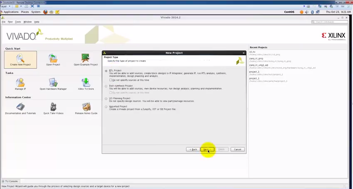Viewport: 353px width, 189px height.
Task: Launch Firefox from the CentOS top panel
Action: 45,12
